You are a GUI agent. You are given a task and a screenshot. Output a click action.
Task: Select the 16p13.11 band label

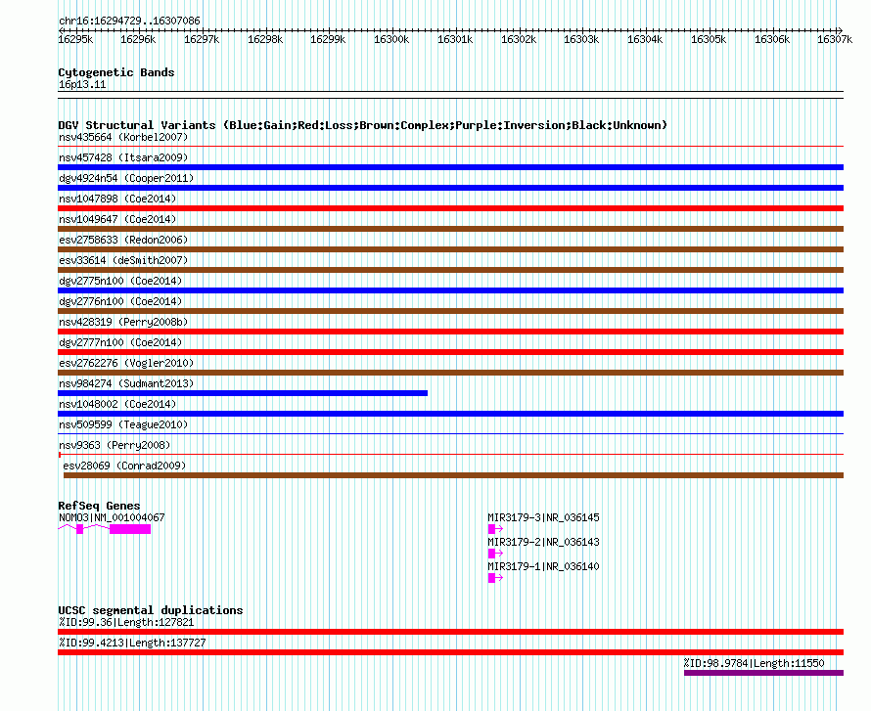[82, 84]
